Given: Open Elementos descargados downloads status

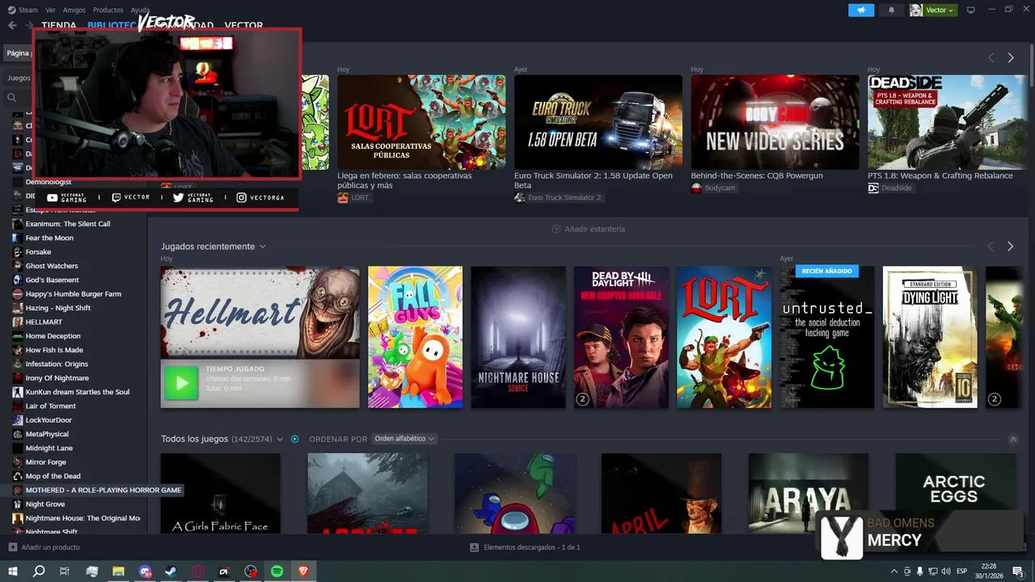Looking at the screenshot, I should pos(525,547).
